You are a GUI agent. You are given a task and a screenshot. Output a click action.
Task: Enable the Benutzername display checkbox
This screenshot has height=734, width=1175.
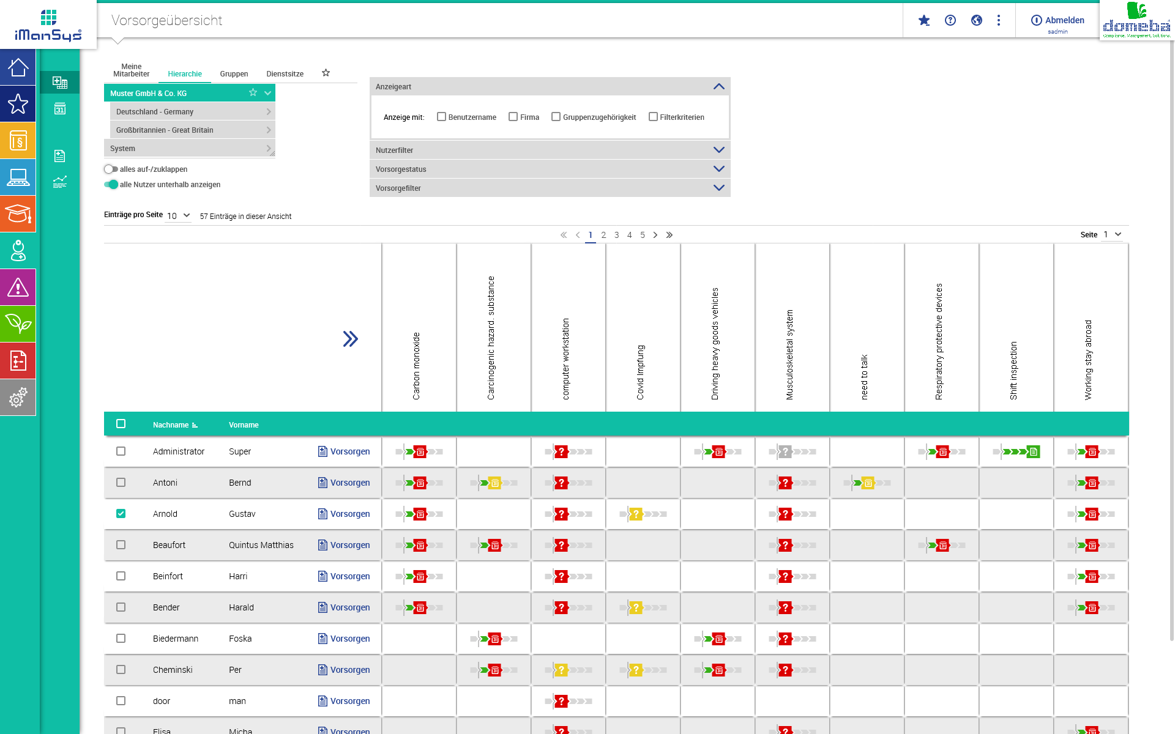tap(441, 117)
